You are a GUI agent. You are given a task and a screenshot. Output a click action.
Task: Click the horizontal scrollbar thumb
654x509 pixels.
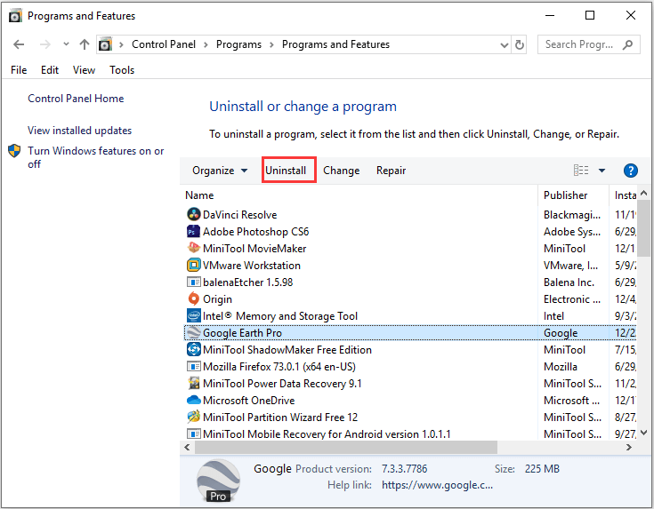(x=346, y=448)
